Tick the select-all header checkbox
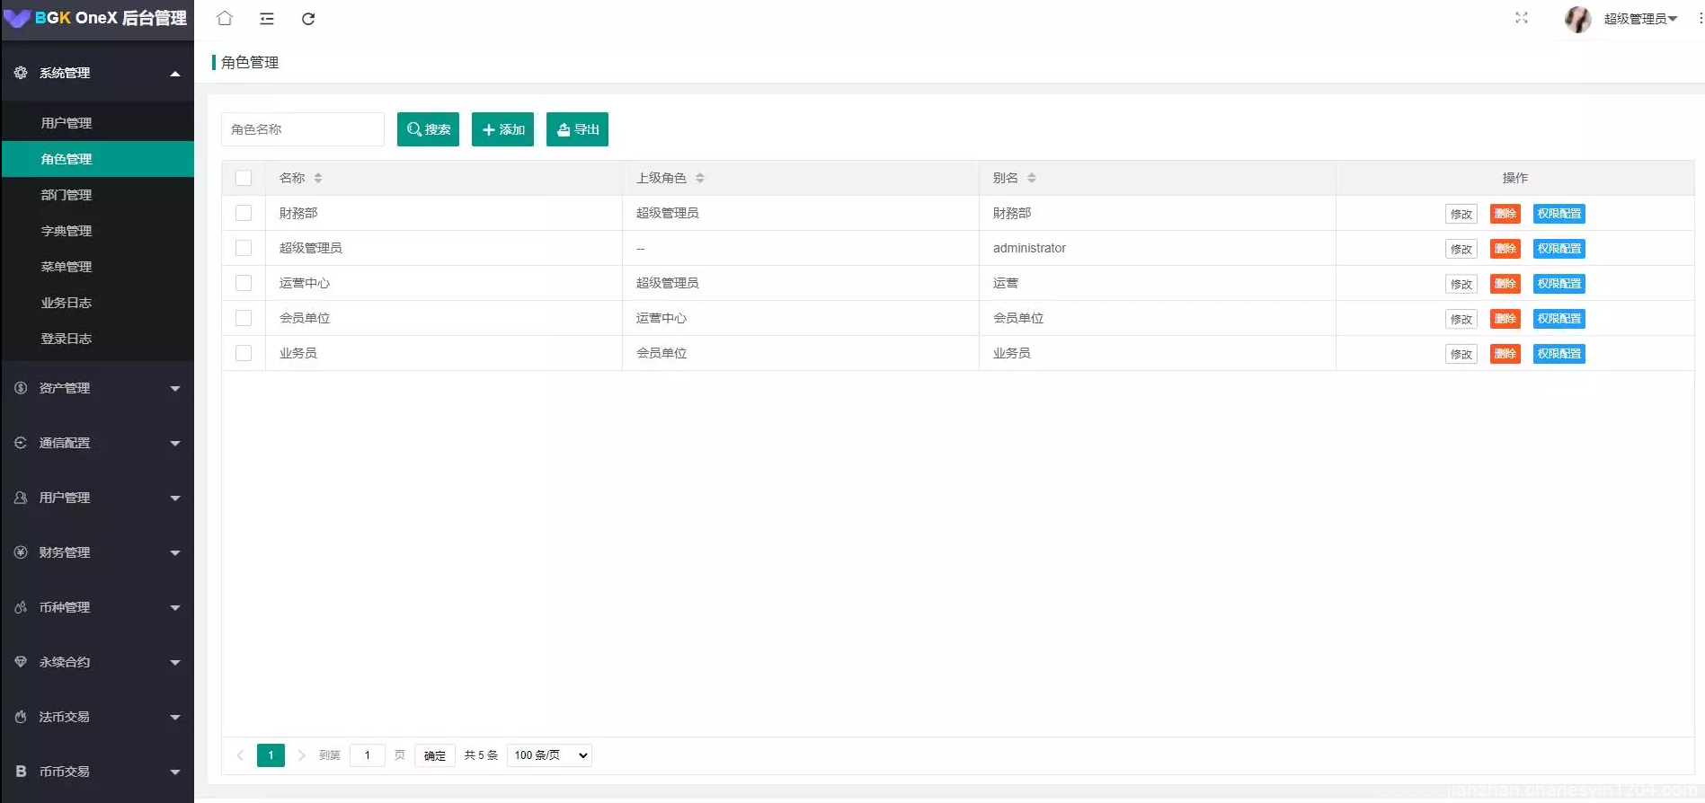This screenshot has width=1705, height=803. coord(244,178)
